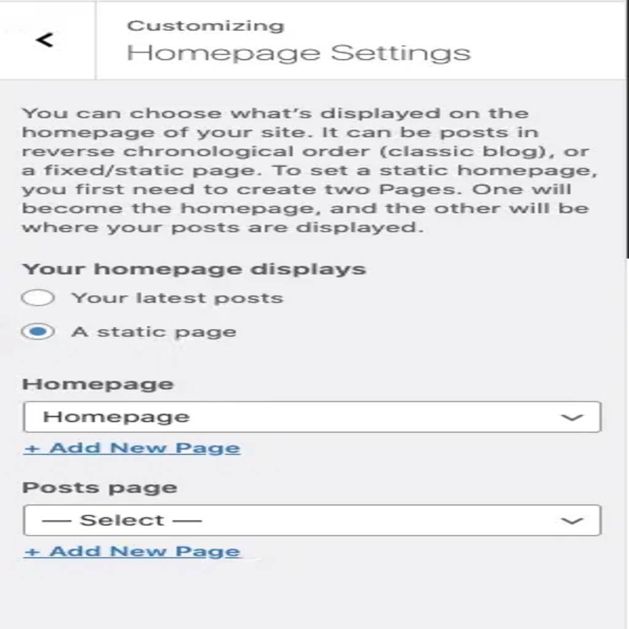Click the "Customizing" header text
Image resolution: width=629 pixels, height=629 pixels.
[206, 26]
